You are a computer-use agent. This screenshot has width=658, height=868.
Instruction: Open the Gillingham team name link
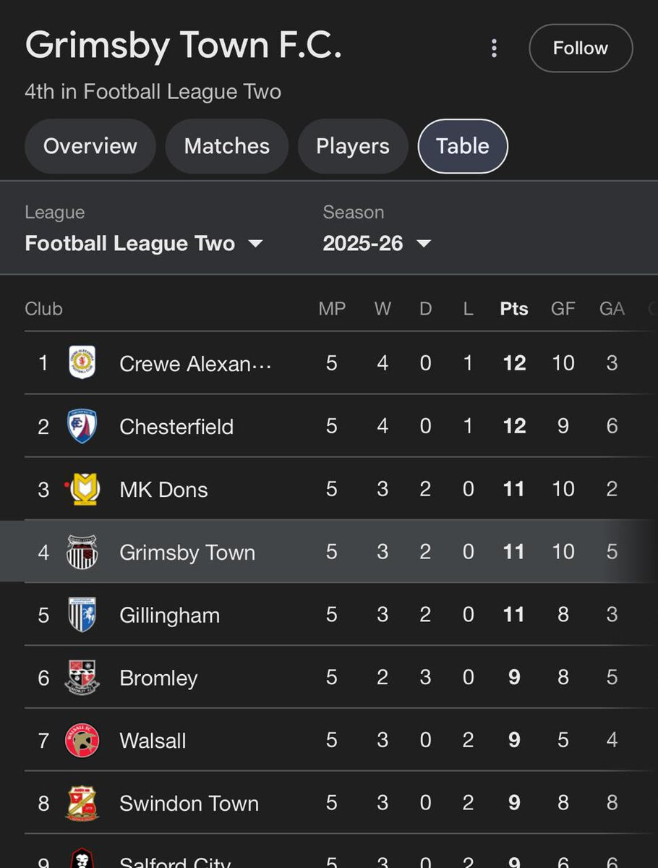pyautogui.click(x=169, y=616)
